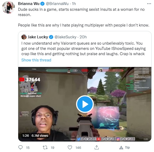
Task: Click the Tip triangle icon
Action: (121, 148)
